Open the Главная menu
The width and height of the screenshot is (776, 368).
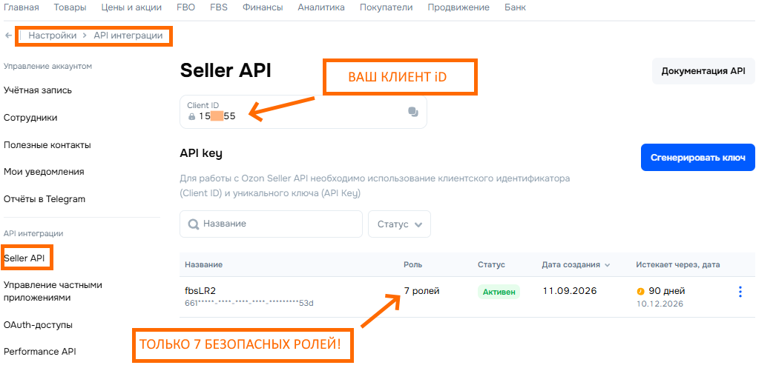[22, 7]
